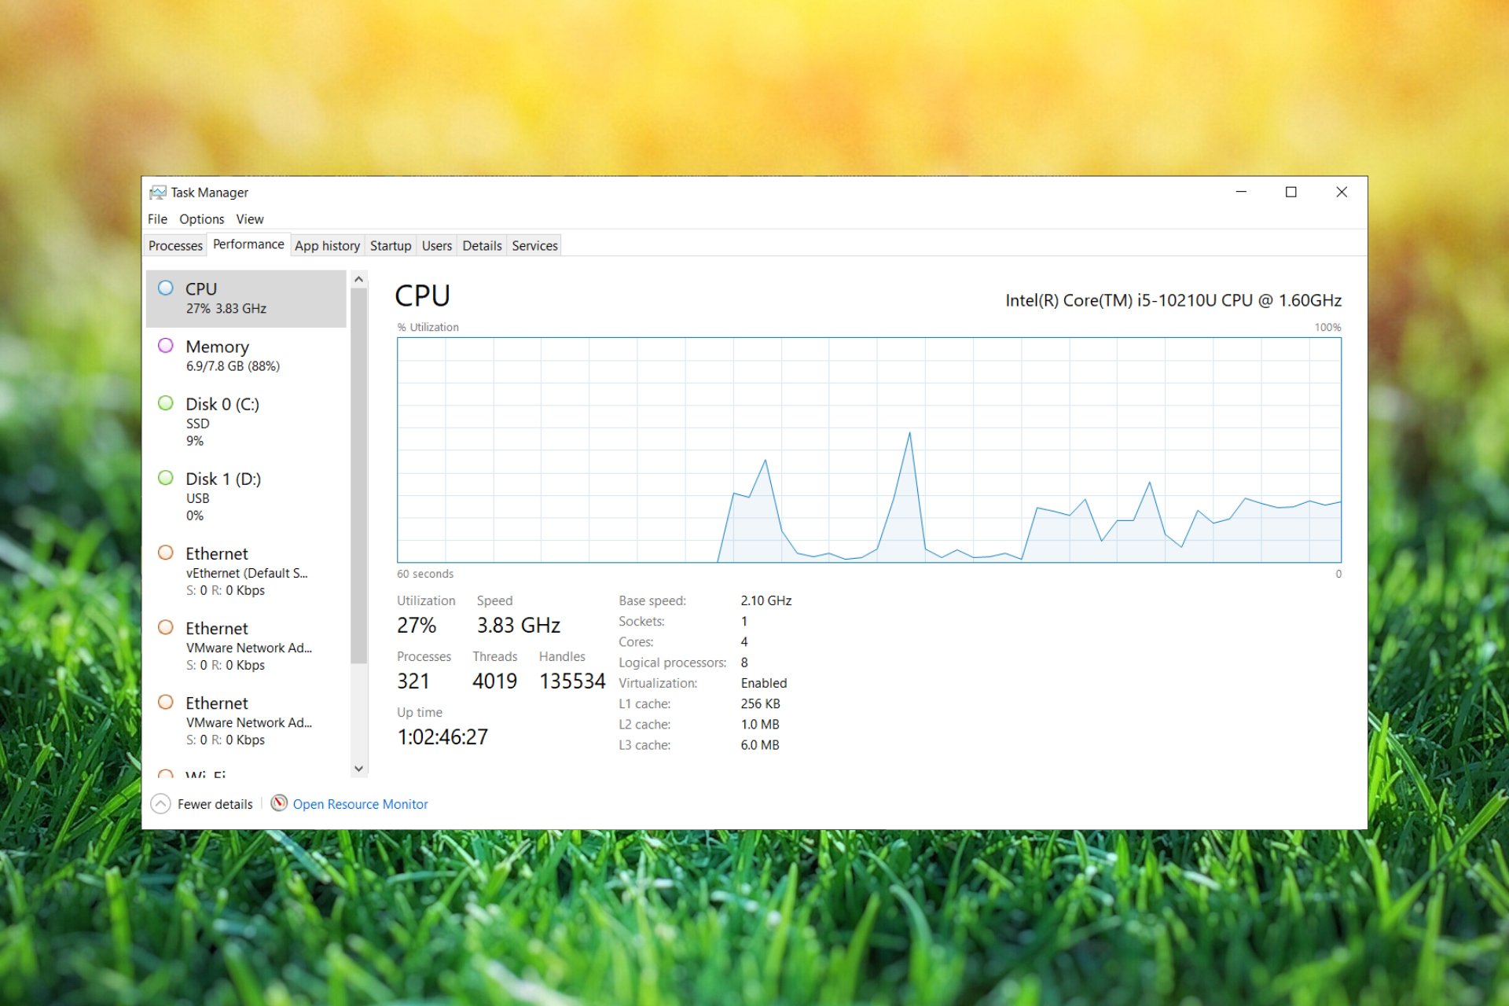Click the Fewer details chevron icon
The width and height of the screenshot is (1509, 1006).
pos(160,804)
